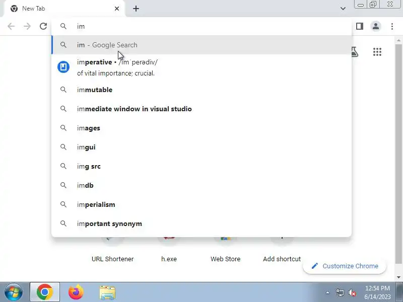
Task: Choose the 'immutable' suggestion
Action: [x=201, y=90]
